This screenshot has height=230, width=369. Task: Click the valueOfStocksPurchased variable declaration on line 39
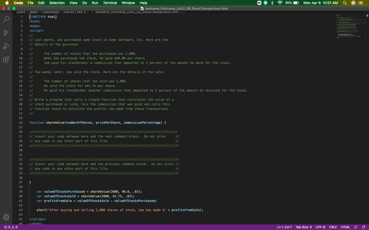[64, 192]
